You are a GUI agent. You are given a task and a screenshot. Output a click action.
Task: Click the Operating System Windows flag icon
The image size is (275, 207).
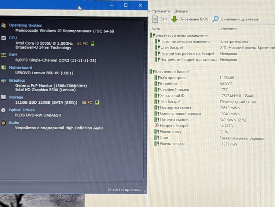point(3,25)
